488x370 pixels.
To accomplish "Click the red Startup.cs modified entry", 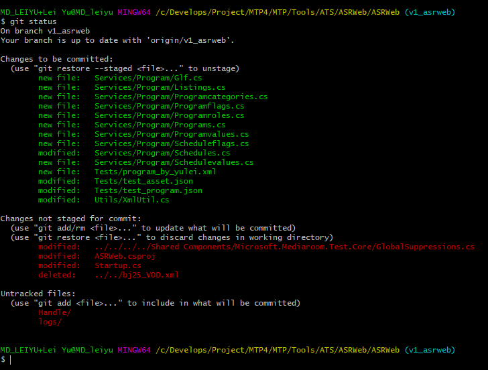I will point(117,265).
